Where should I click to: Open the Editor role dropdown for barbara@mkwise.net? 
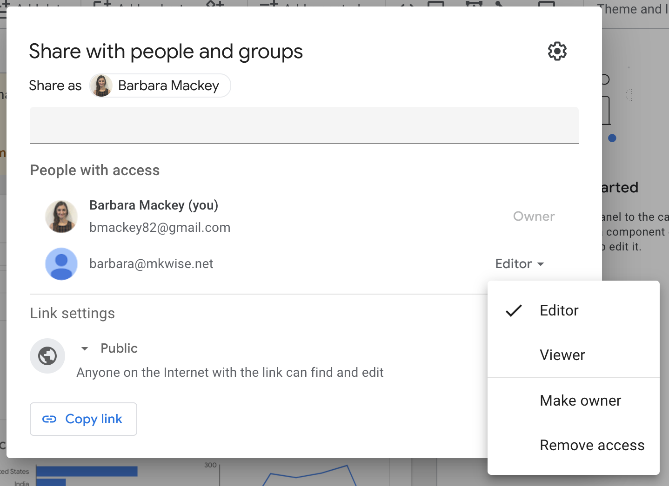[520, 263]
